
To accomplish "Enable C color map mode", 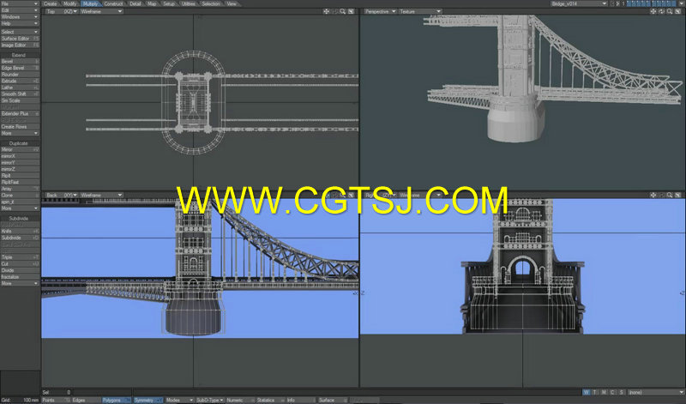I will [612, 392].
